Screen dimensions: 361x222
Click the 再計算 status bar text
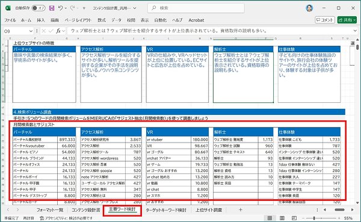click(x=28, y=218)
